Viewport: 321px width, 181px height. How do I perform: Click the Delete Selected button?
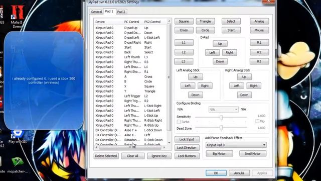pyautogui.click(x=106, y=156)
